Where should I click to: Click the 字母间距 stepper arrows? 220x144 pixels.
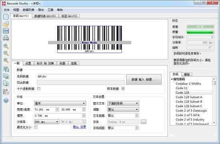tap(137, 128)
